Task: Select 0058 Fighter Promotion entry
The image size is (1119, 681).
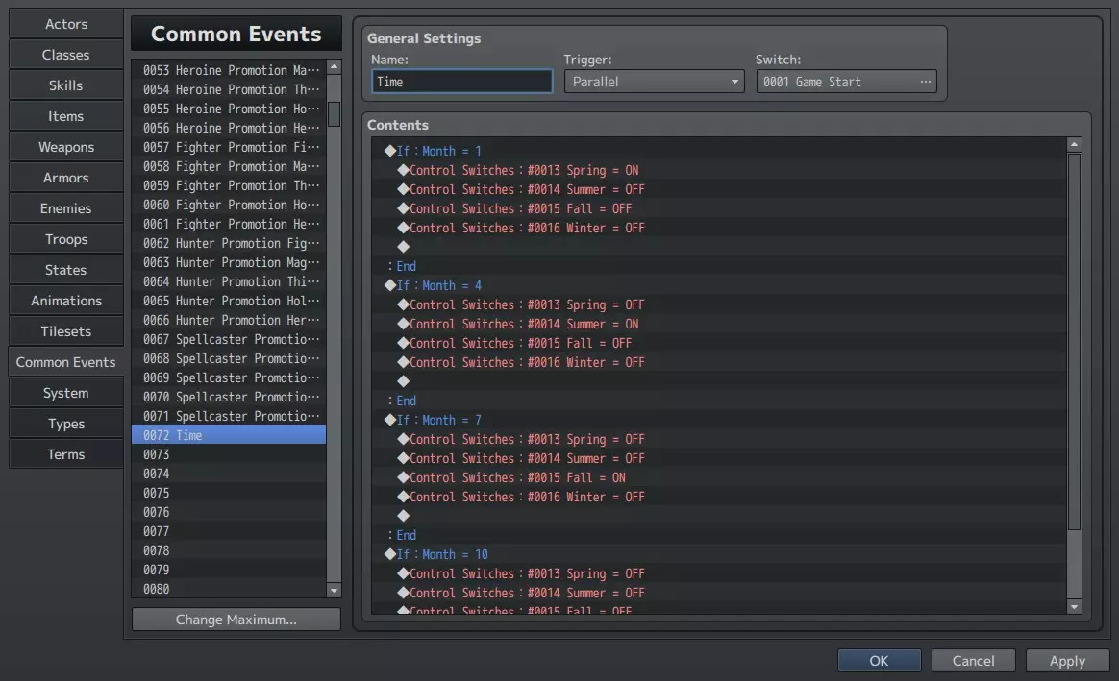Action: pyautogui.click(x=229, y=166)
